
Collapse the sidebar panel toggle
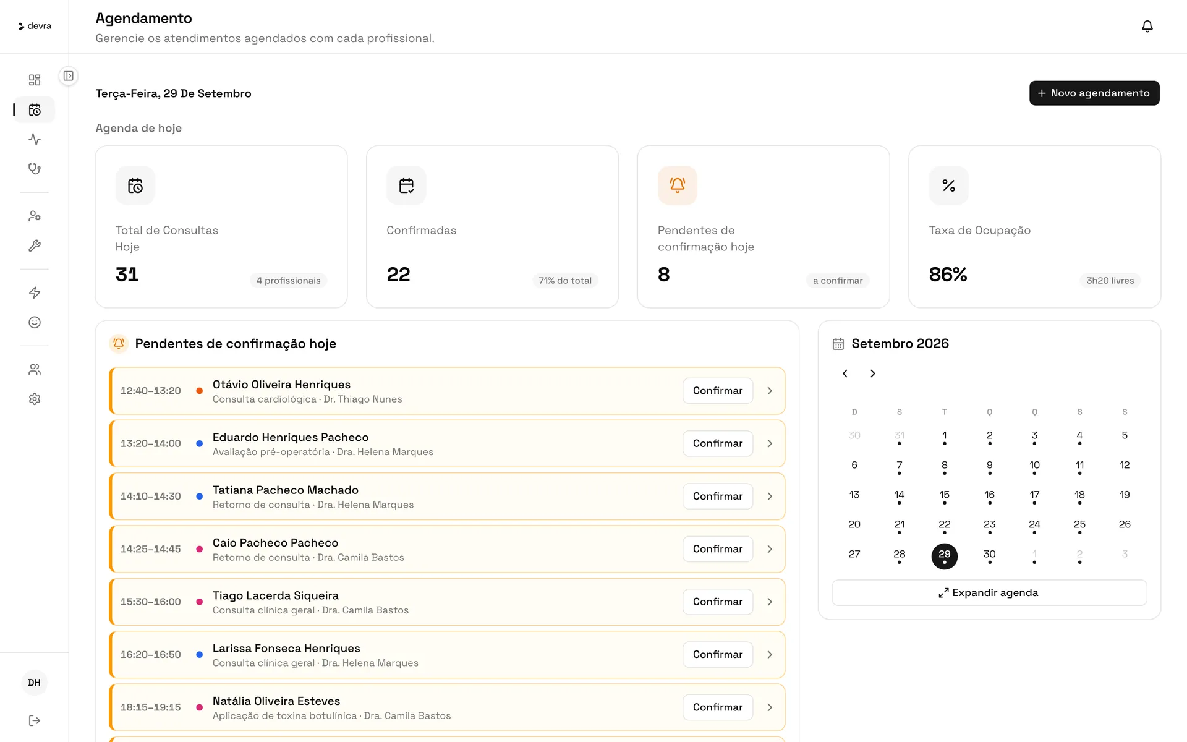(x=69, y=76)
